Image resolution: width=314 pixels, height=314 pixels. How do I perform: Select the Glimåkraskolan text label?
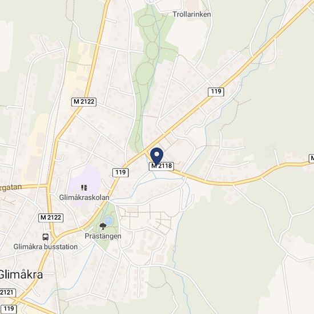click(x=84, y=198)
